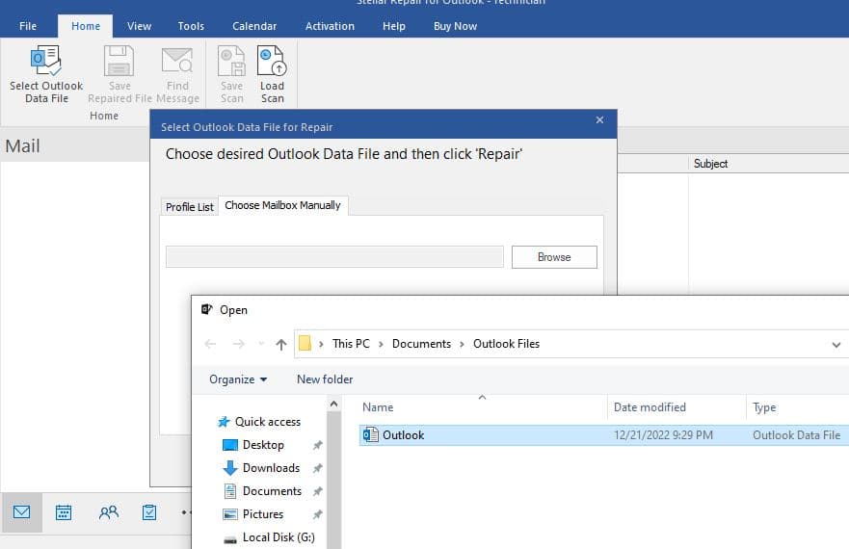The width and height of the screenshot is (849, 549).
Task: Click the file path input field
Action: (x=334, y=256)
